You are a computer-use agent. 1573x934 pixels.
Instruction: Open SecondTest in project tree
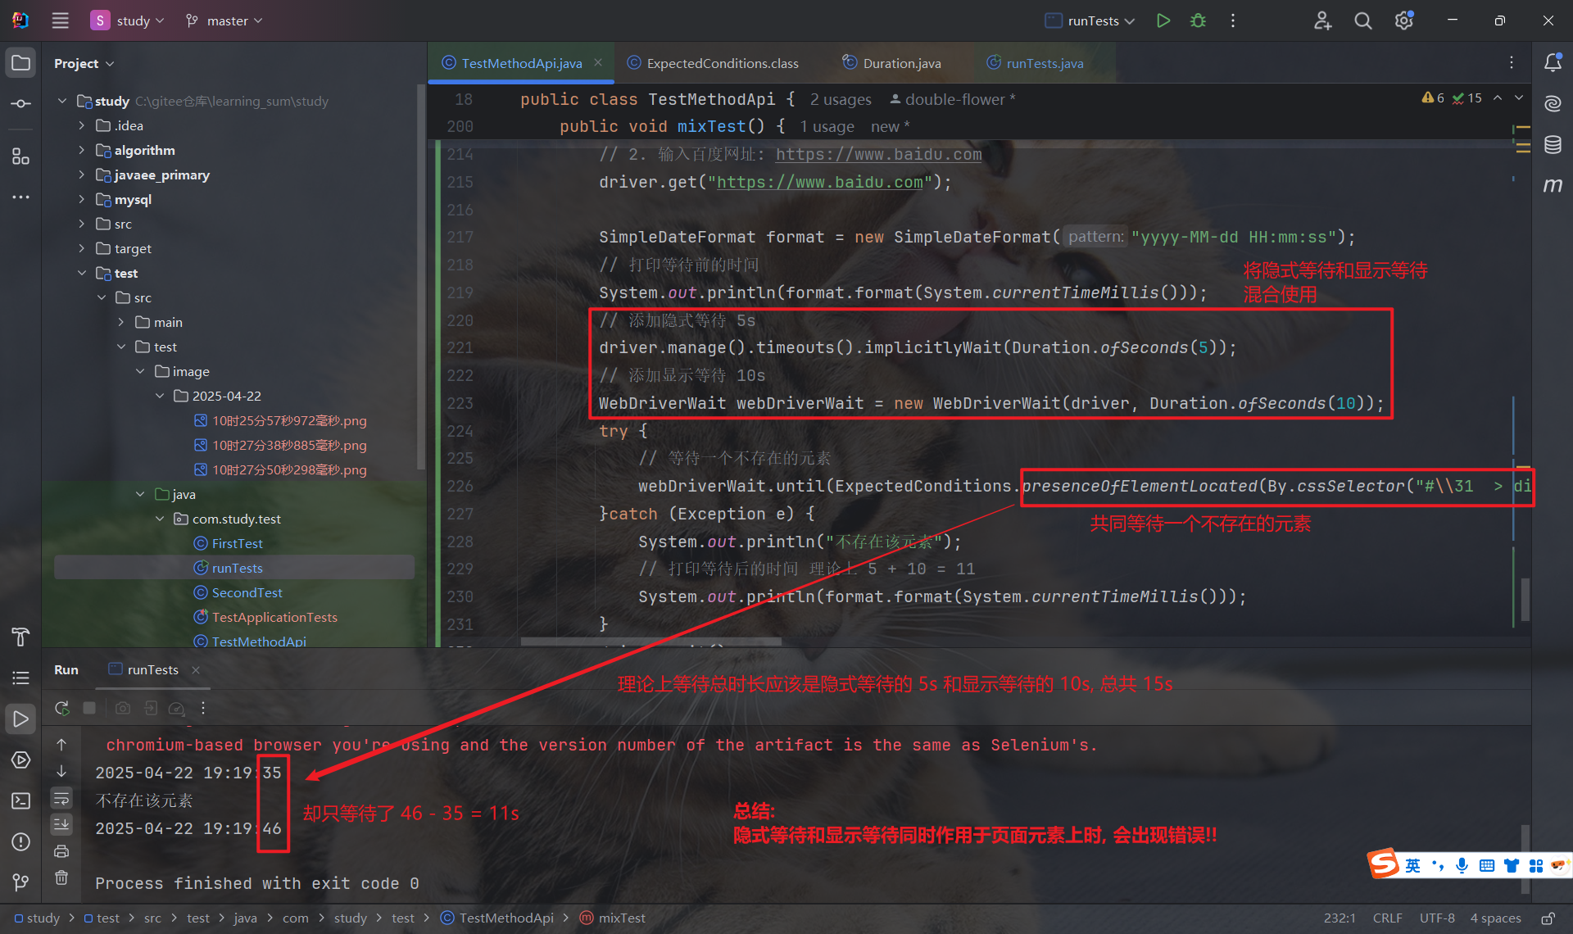(247, 592)
